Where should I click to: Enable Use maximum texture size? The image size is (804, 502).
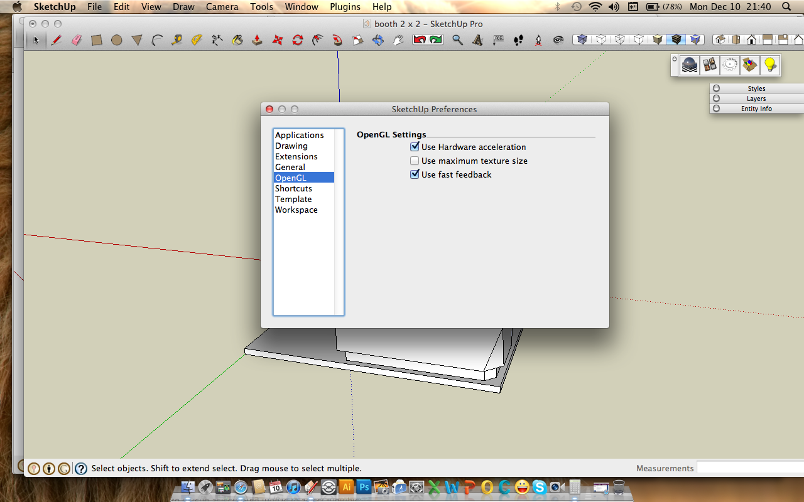coord(415,161)
